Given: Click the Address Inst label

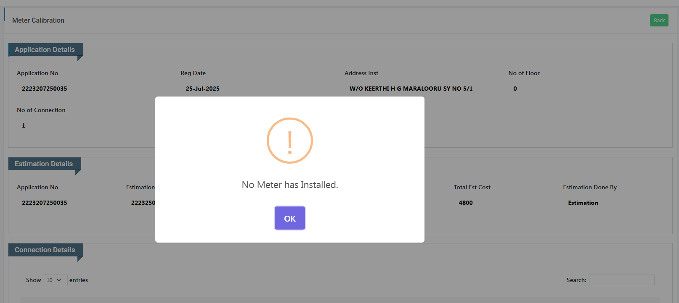Looking at the screenshot, I should tap(361, 73).
